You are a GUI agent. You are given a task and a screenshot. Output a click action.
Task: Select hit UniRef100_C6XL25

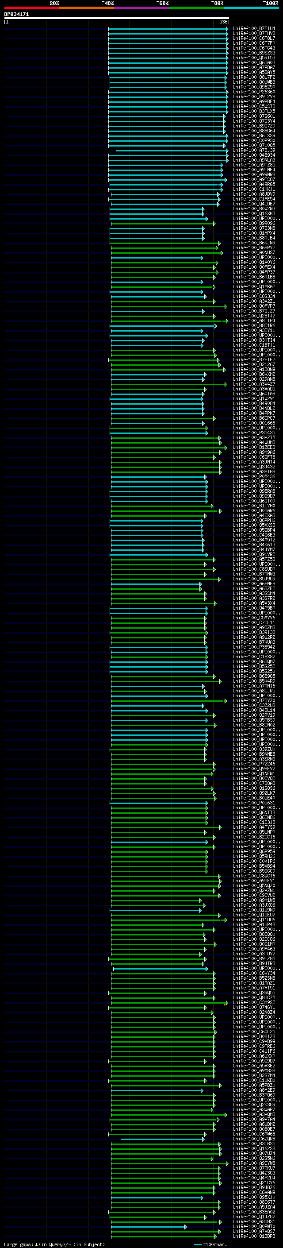254,1032
